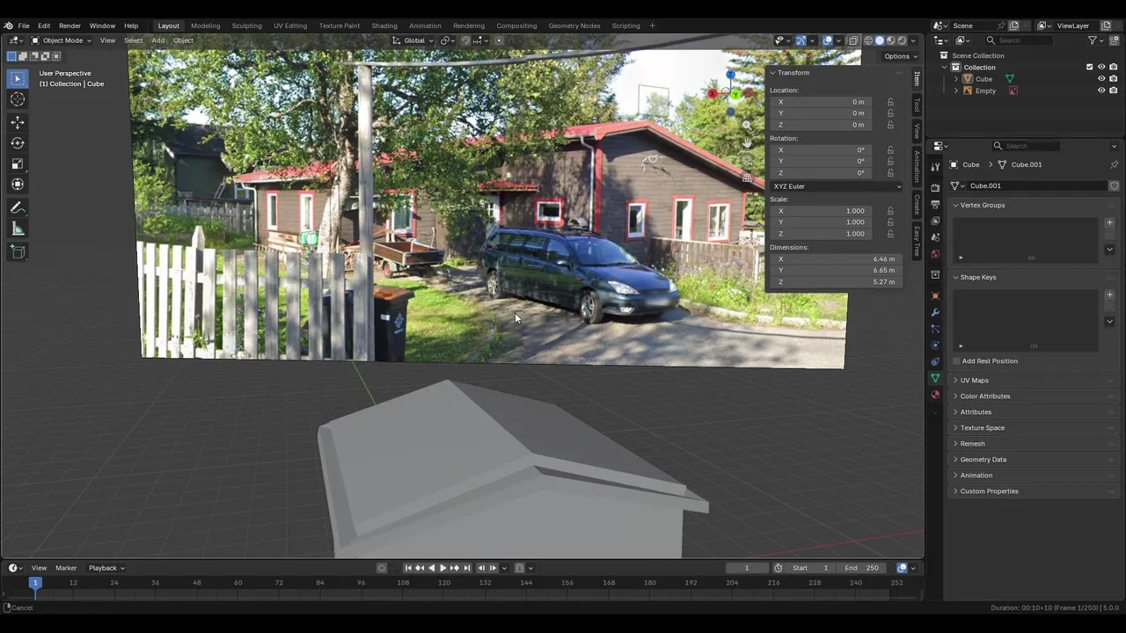Open the File menu
Image resolution: width=1126 pixels, height=633 pixels.
tap(24, 25)
